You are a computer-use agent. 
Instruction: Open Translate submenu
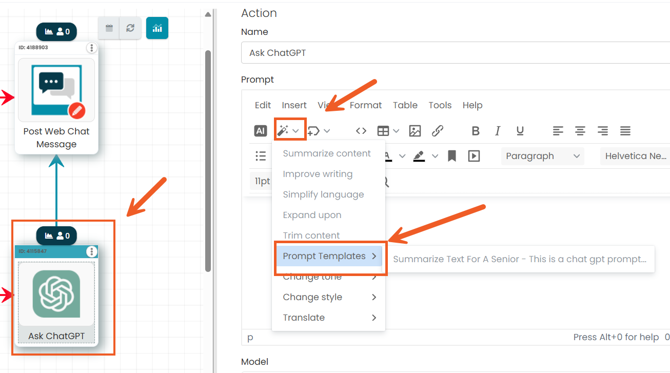coord(328,318)
